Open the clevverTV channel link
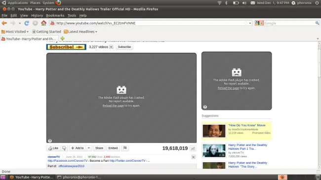Image resolution: width=321 pixels, height=180 pixels. point(54,157)
